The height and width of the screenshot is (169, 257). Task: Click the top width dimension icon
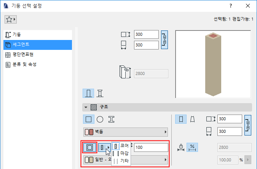(124, 45)
